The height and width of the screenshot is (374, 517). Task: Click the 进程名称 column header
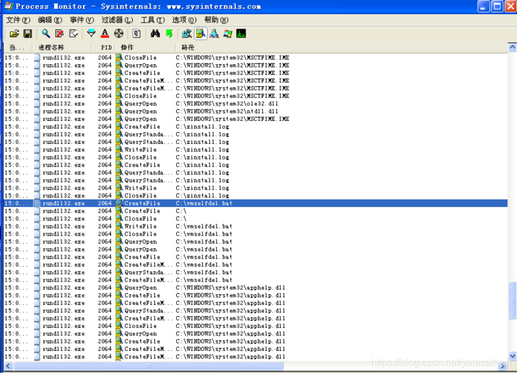tap(62, 47)
